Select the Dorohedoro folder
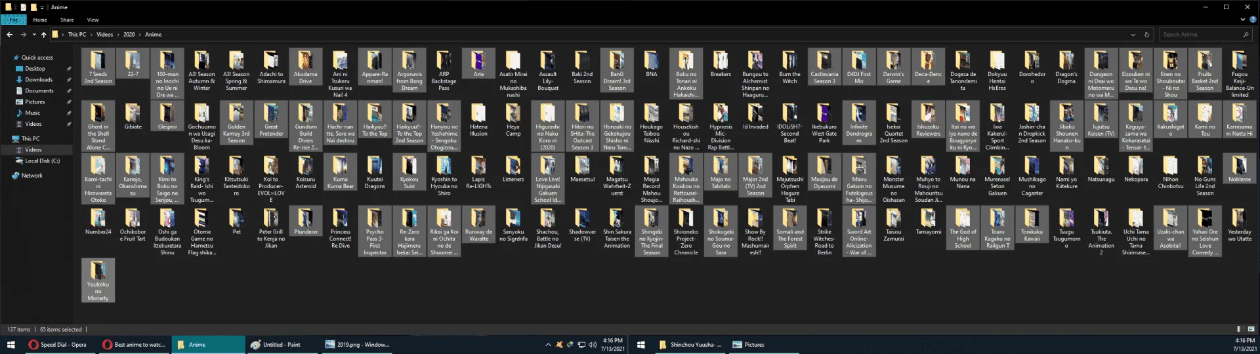Viewport: 1260px width, 354px height. 1032,67
